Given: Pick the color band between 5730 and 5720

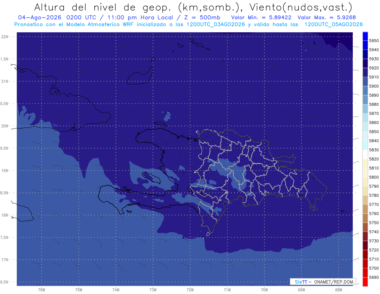Looking at the screenshot, I should tap(365, 245).
